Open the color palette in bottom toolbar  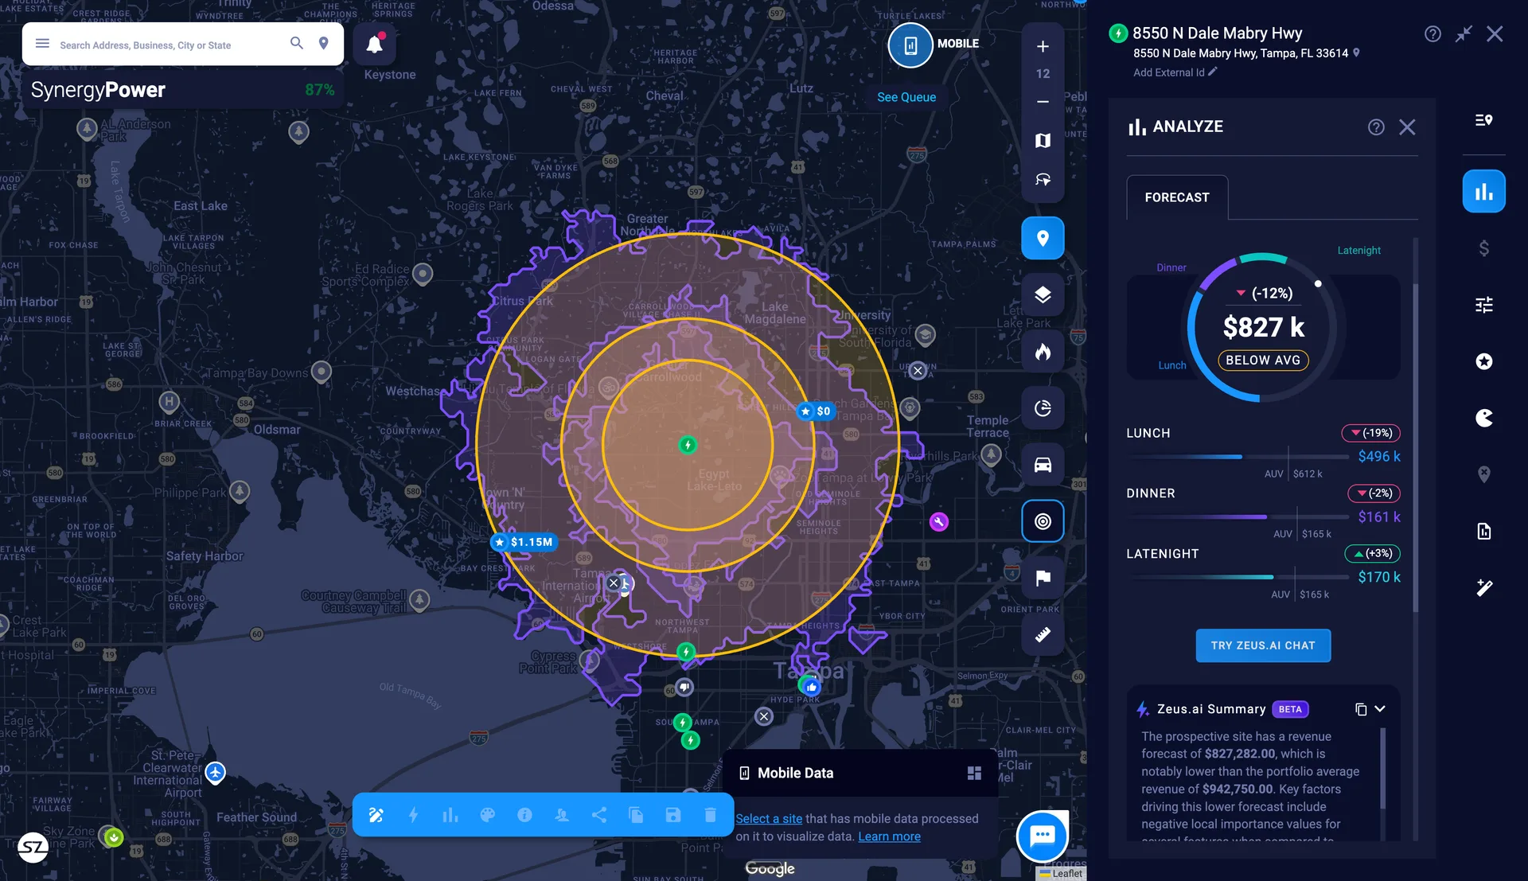[488, 815]
